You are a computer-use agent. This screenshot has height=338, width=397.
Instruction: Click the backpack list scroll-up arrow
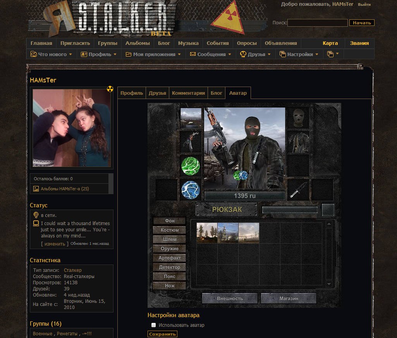tap(329, 224)
